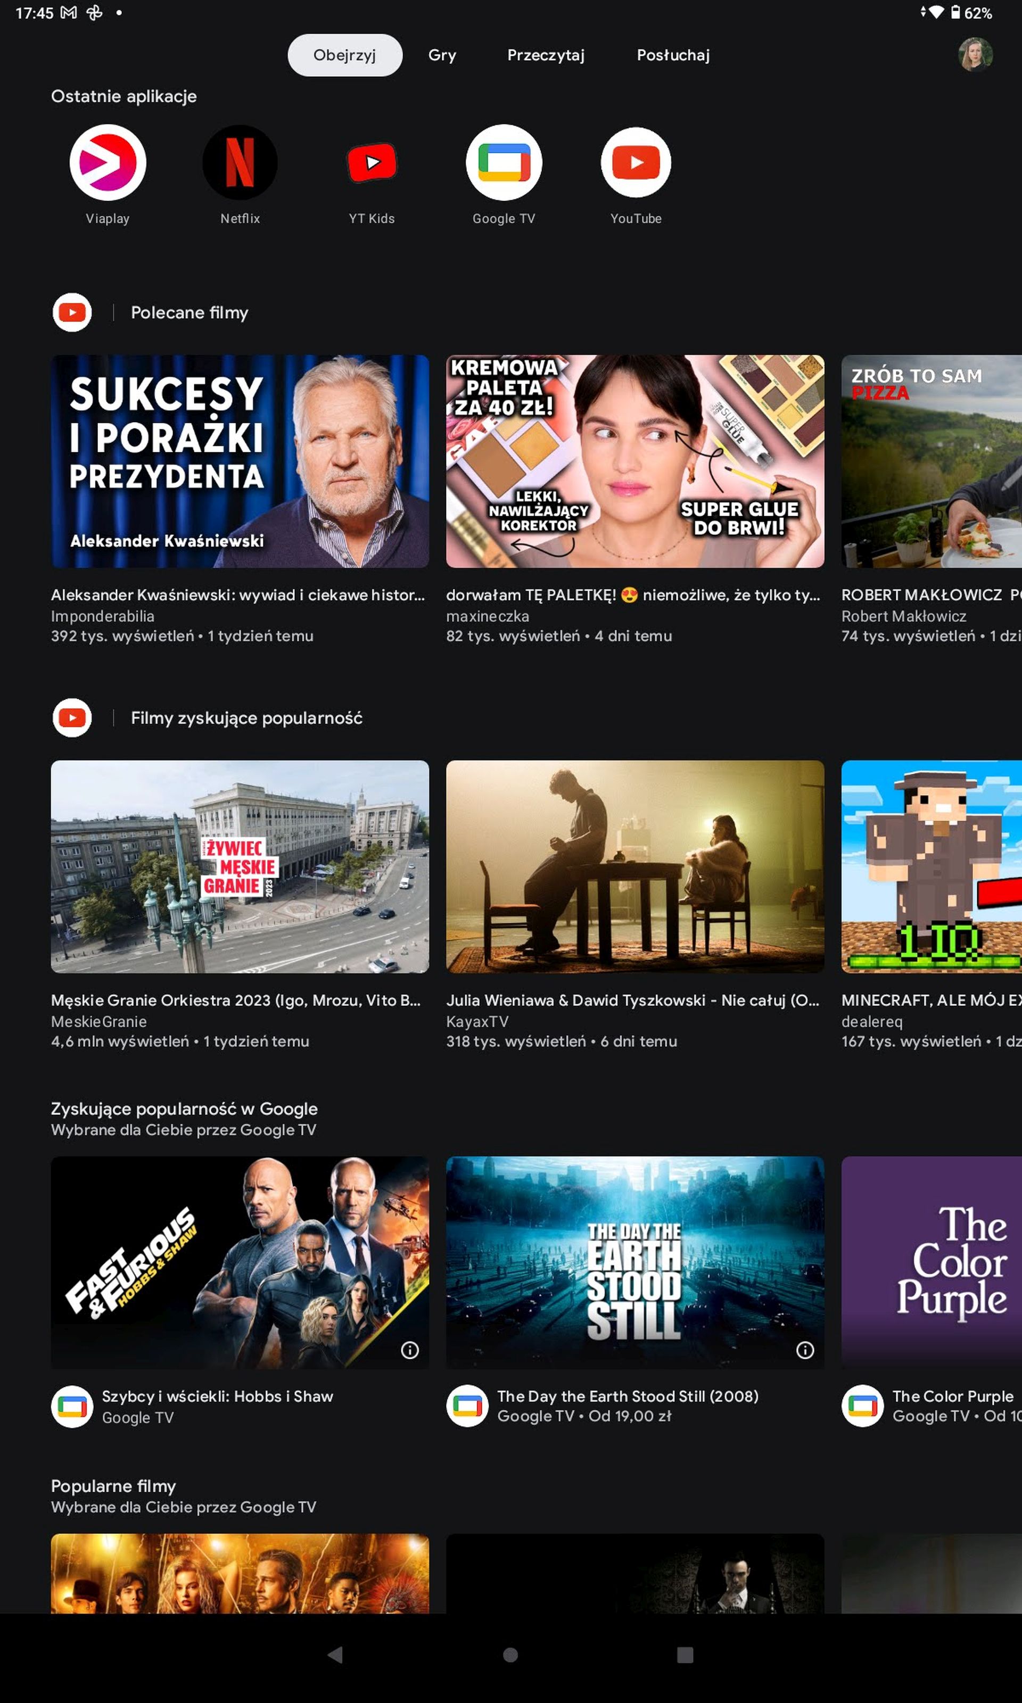Viewport: 1022px width, 1703px height.
Task: Tap Zyskujące popularność w Google heading
Action: tap(185, 1109)
